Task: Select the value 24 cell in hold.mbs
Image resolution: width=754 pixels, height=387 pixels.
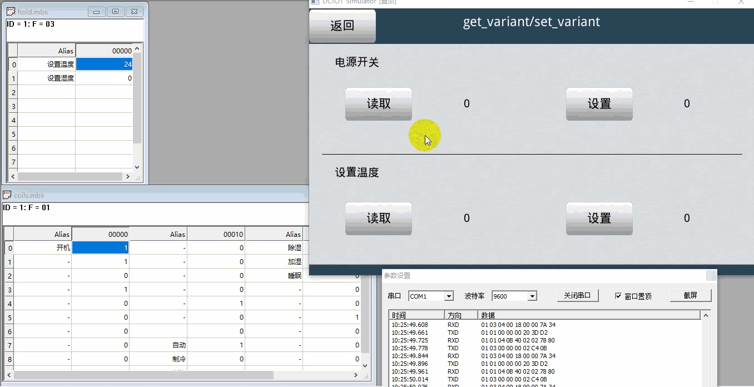Action: tap(104, 64)
